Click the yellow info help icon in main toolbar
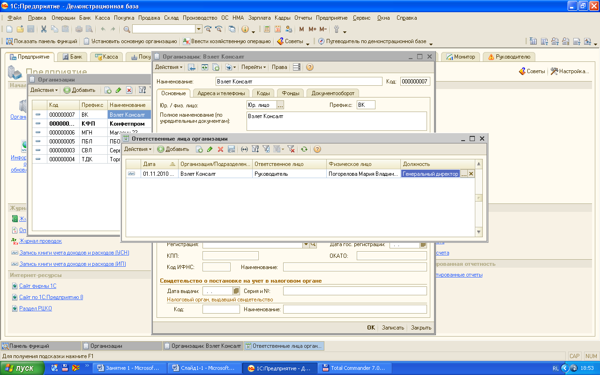600x375 pixels. point(245,29)
